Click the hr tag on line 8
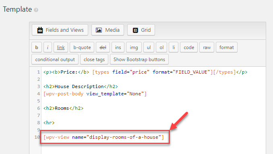The width and height of the screenshot is (273, 154). tap(49, 123)
